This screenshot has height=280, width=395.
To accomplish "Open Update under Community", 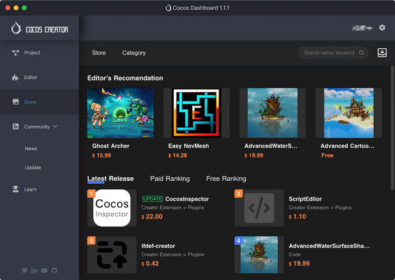I will [x=33, y=167].
